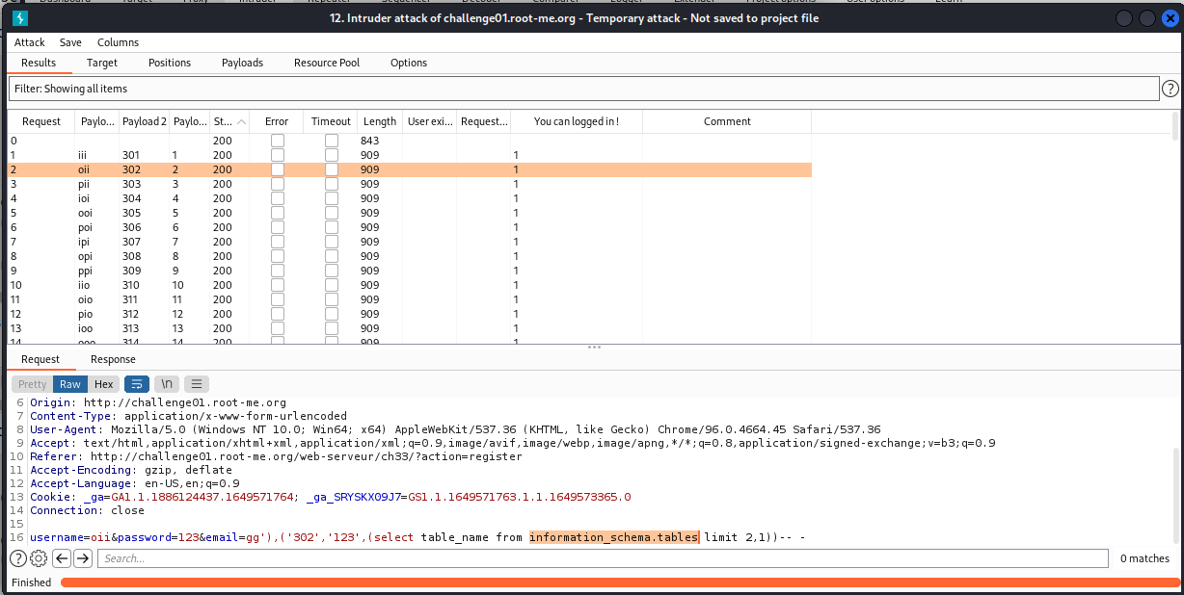This screenshot has width=1184, height=595.
Task: Open the filter help question mark icon
Action: point(1171,89)
